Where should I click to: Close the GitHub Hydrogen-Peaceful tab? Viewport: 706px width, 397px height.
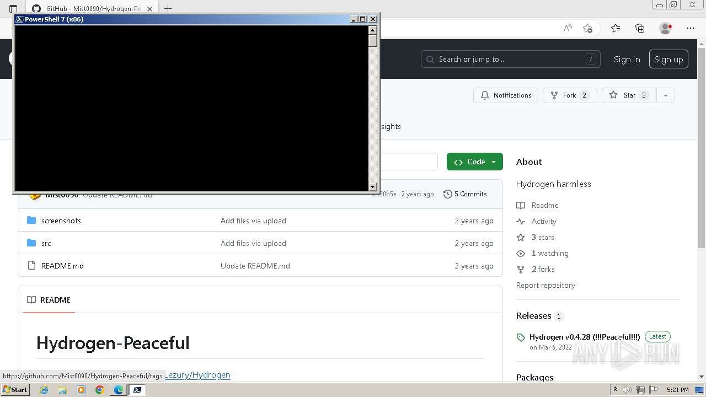149,9
